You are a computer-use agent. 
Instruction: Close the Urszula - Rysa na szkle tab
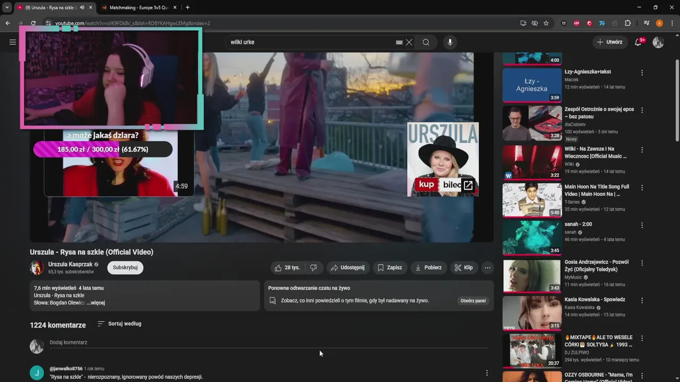pos(90,7)
